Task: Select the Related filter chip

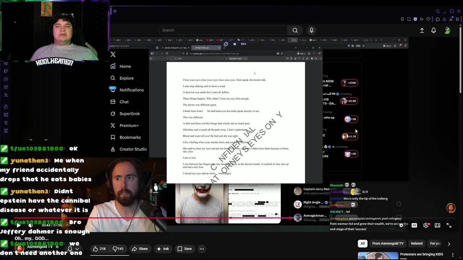Action: click(417, 243)
